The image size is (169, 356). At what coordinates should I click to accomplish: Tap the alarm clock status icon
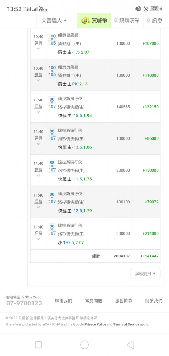click(146, 9)
